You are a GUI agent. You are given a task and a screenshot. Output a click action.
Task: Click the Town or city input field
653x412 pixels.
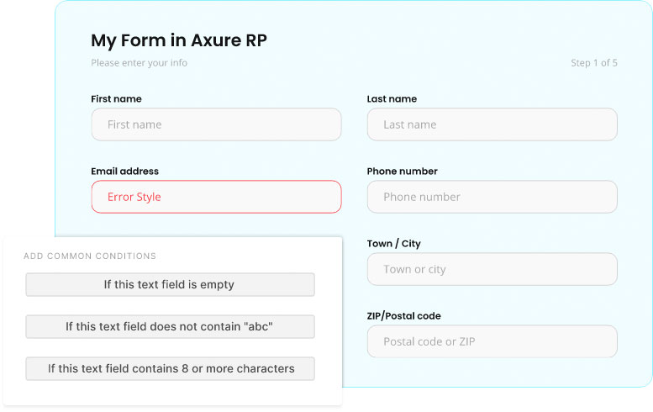click(x=492, y=269)
